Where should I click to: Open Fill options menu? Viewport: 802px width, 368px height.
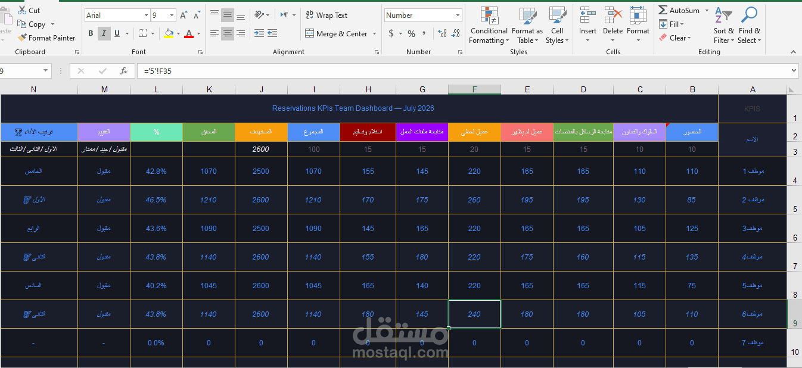(672, 24)
